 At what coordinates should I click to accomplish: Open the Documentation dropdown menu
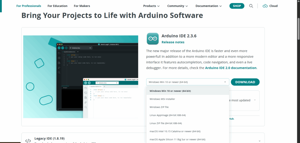point(209,6)
